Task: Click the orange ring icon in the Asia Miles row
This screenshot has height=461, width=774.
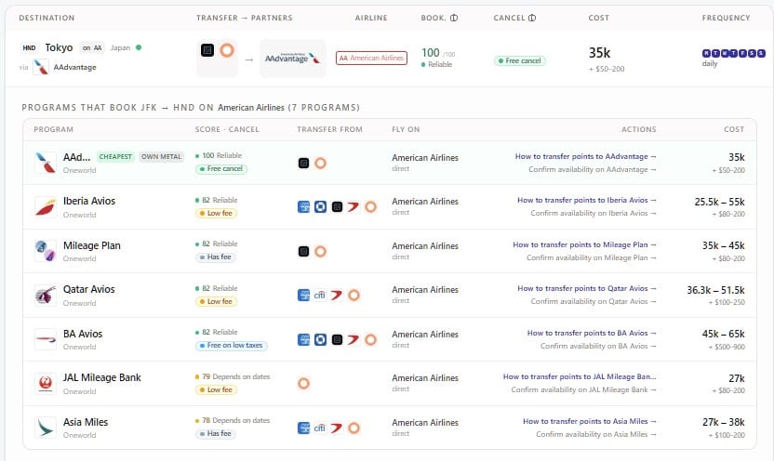Action: 354,428
